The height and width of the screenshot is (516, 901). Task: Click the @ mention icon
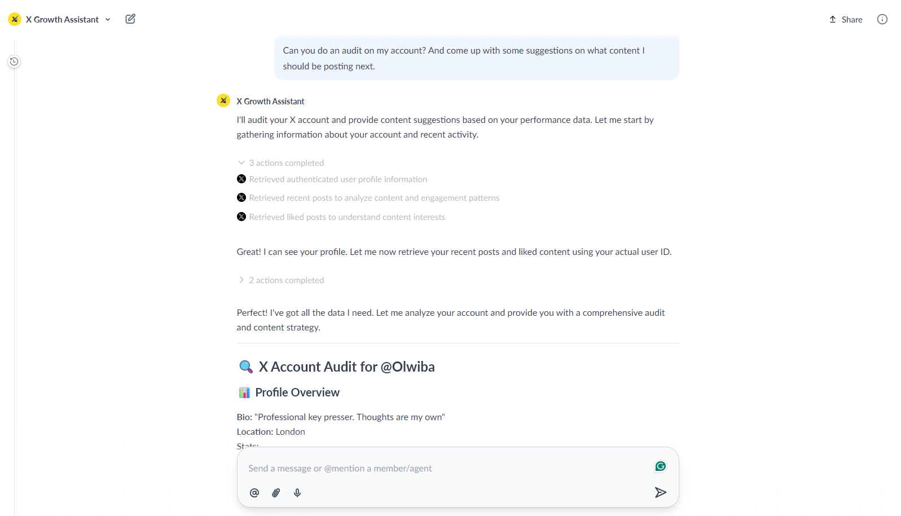point(254,493)
